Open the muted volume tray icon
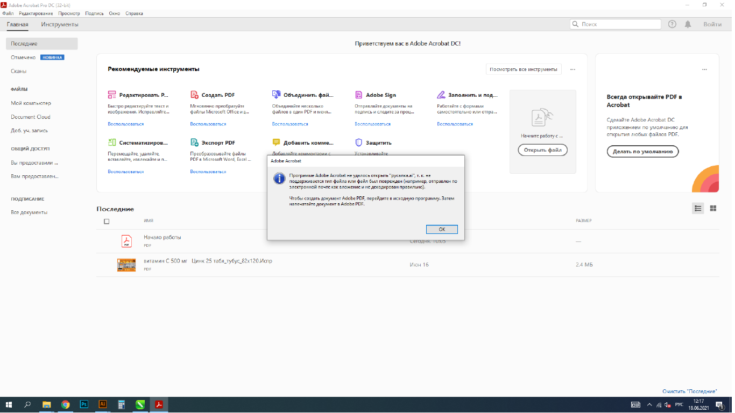735x413 pixels. pos(667,404)
